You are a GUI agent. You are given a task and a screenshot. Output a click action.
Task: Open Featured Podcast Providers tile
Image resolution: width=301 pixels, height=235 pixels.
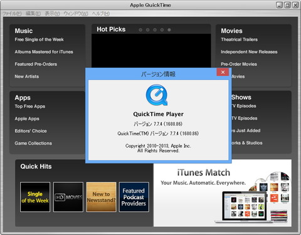[x=134, y=197]
